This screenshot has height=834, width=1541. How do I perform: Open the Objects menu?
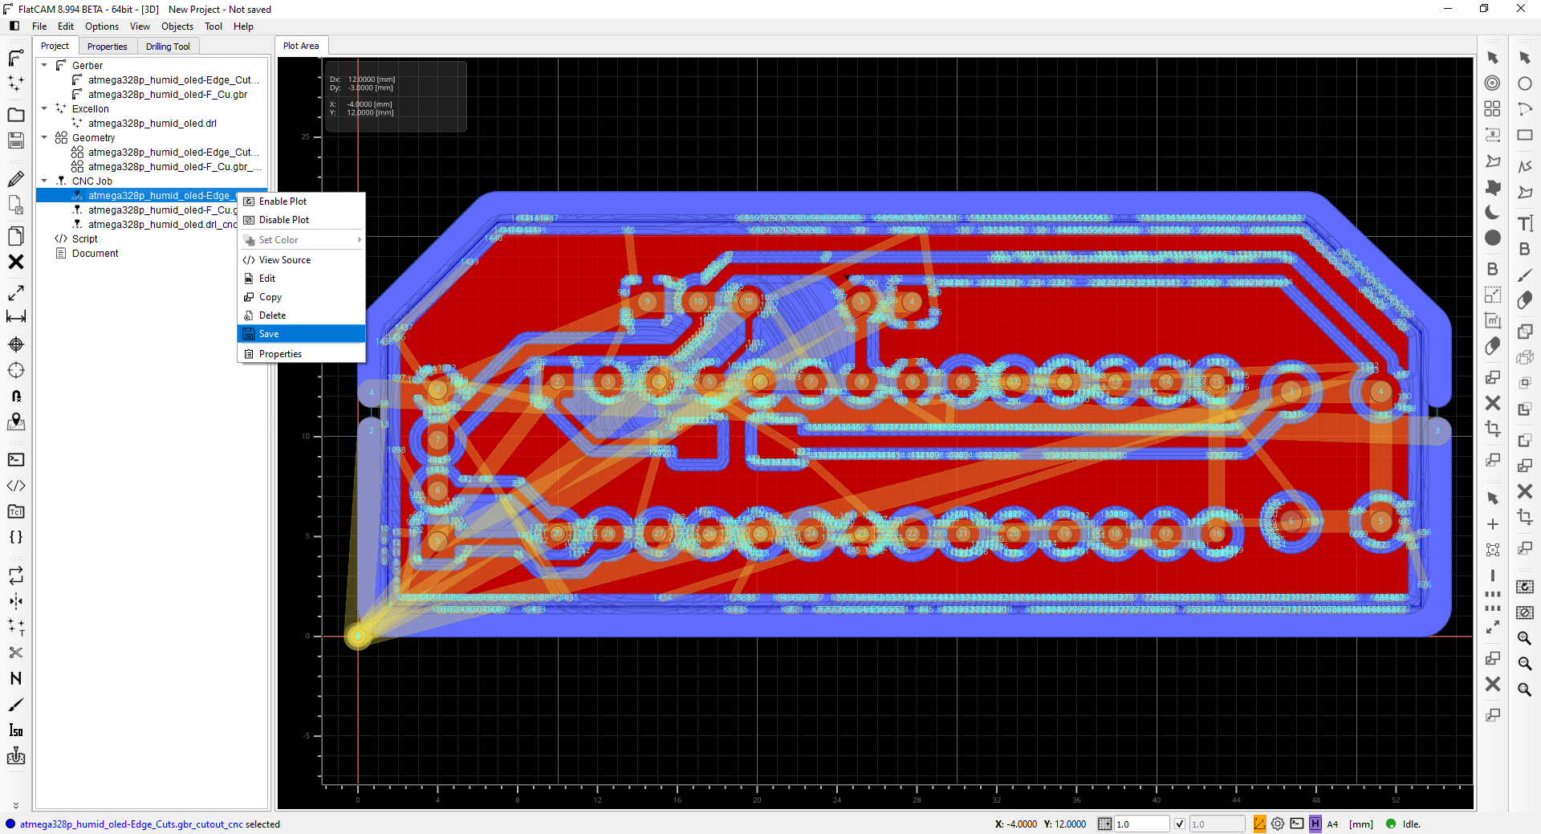pos(177,26)
